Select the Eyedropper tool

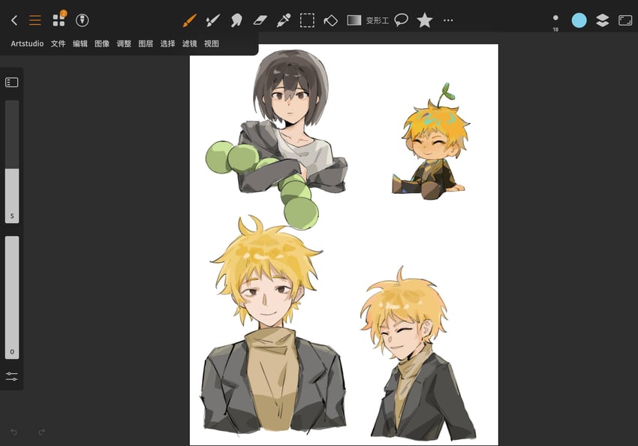click(x=284, y=20)
